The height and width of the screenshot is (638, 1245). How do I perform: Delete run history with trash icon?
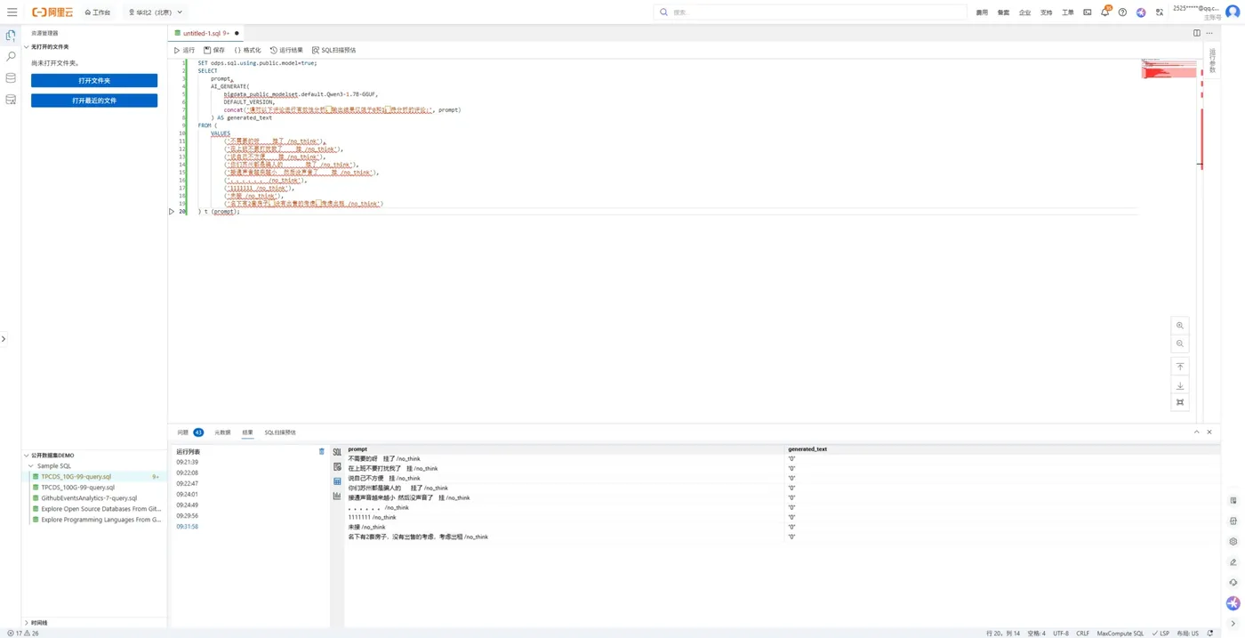(322, 451)
